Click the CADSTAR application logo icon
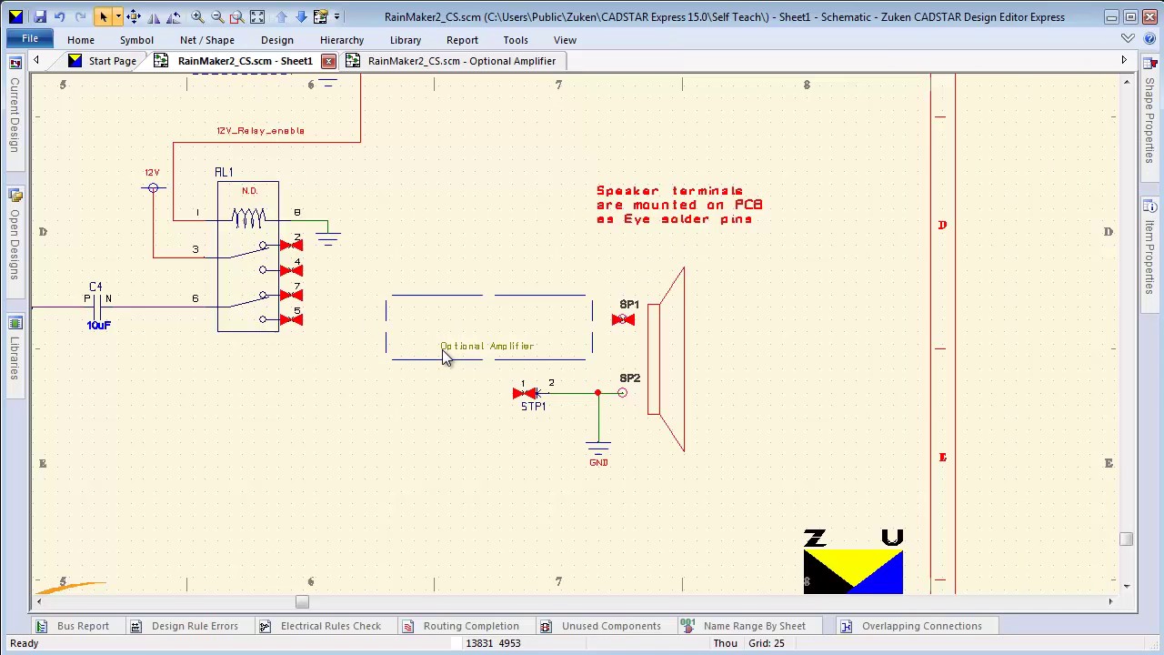The image size is (1164, 655). pyautogui.click(x=15, y=16)
